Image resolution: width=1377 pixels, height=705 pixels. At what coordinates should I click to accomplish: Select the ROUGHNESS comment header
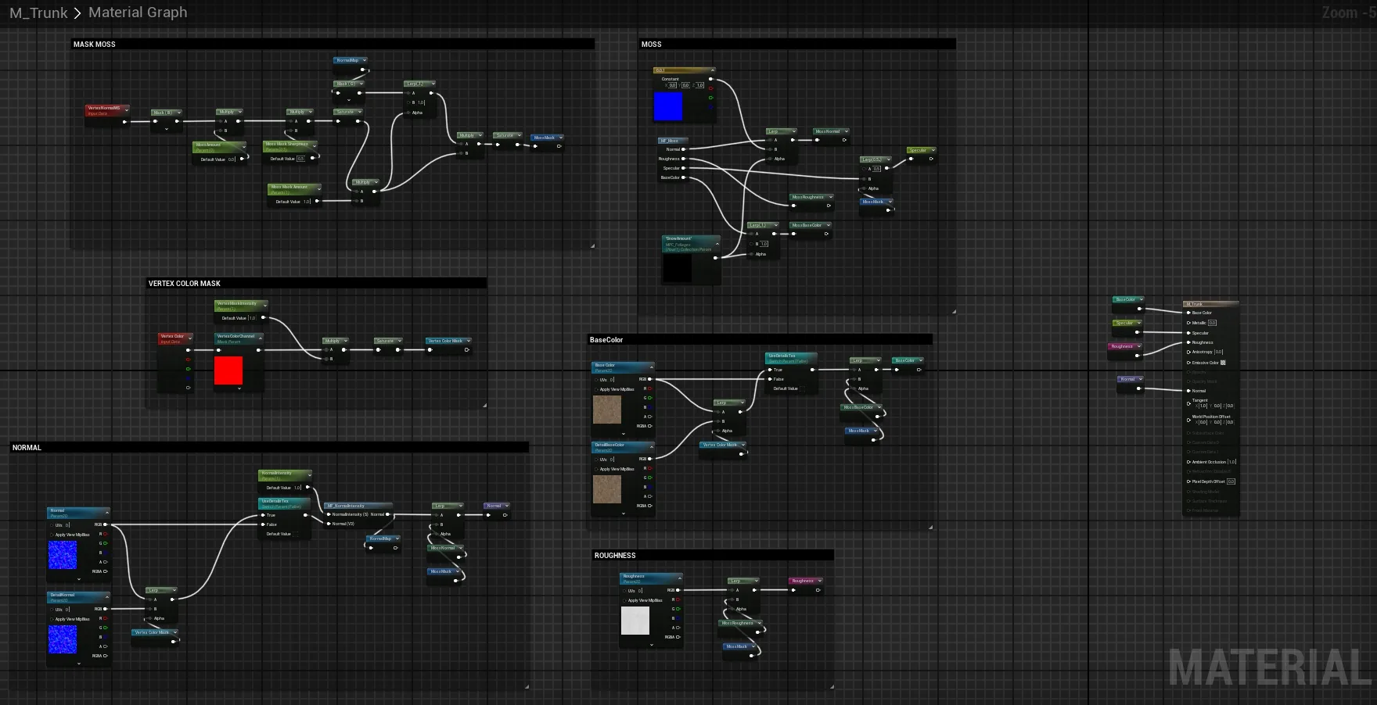click(x=713, y=556)
